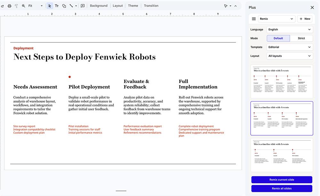
Task: Open the Background option
Action: pos(99,6)
